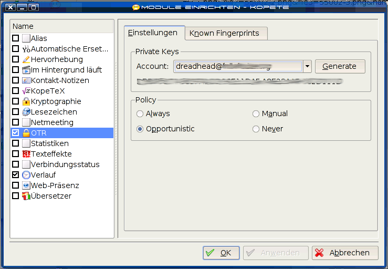Tick the Im Hintergrund läuft checkbox

tap(15, 70)
